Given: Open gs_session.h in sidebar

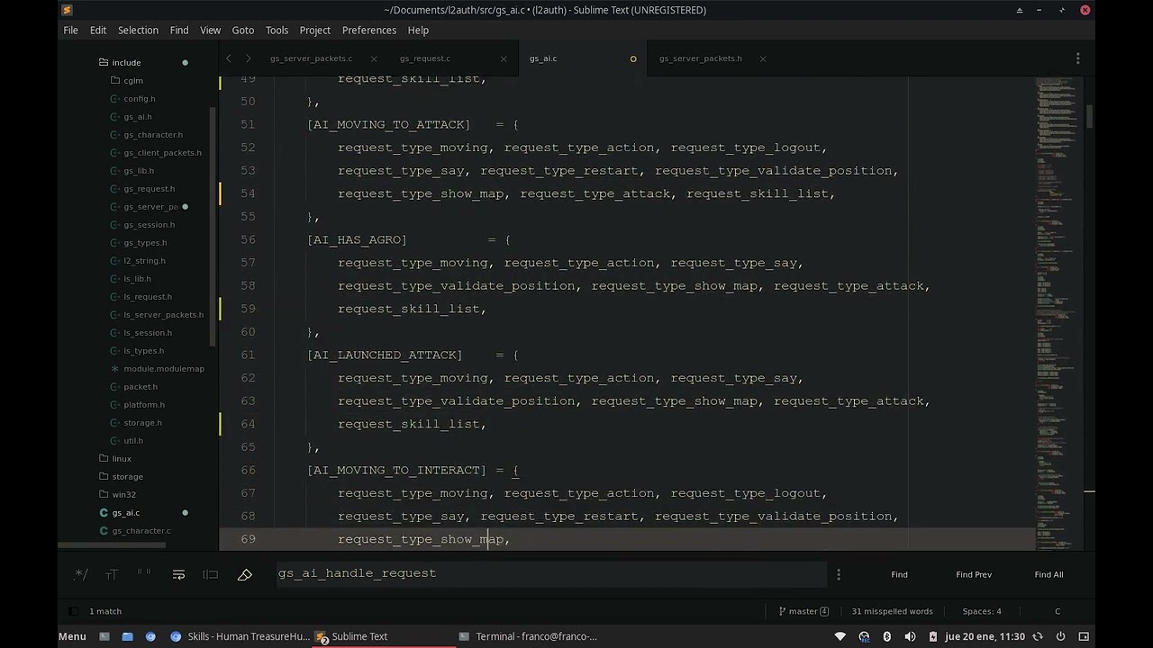Looking at the screenshot, I should [150, 224].
